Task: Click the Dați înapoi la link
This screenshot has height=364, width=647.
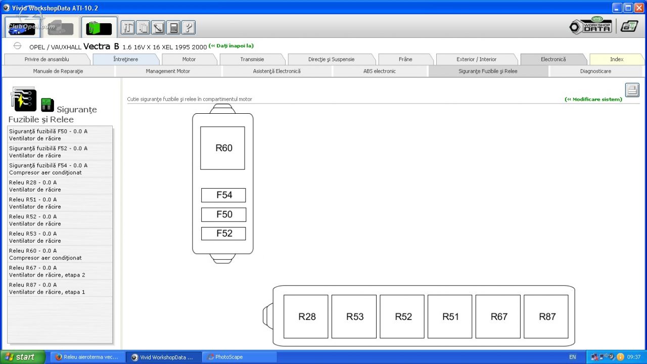Action: pyautogui.click(x=231, y=45)
